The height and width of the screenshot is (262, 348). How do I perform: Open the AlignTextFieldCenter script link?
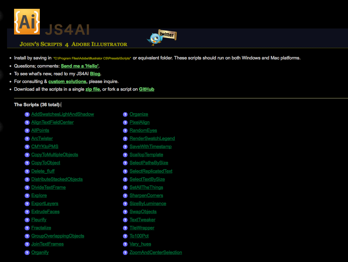[x=52, y=122]
